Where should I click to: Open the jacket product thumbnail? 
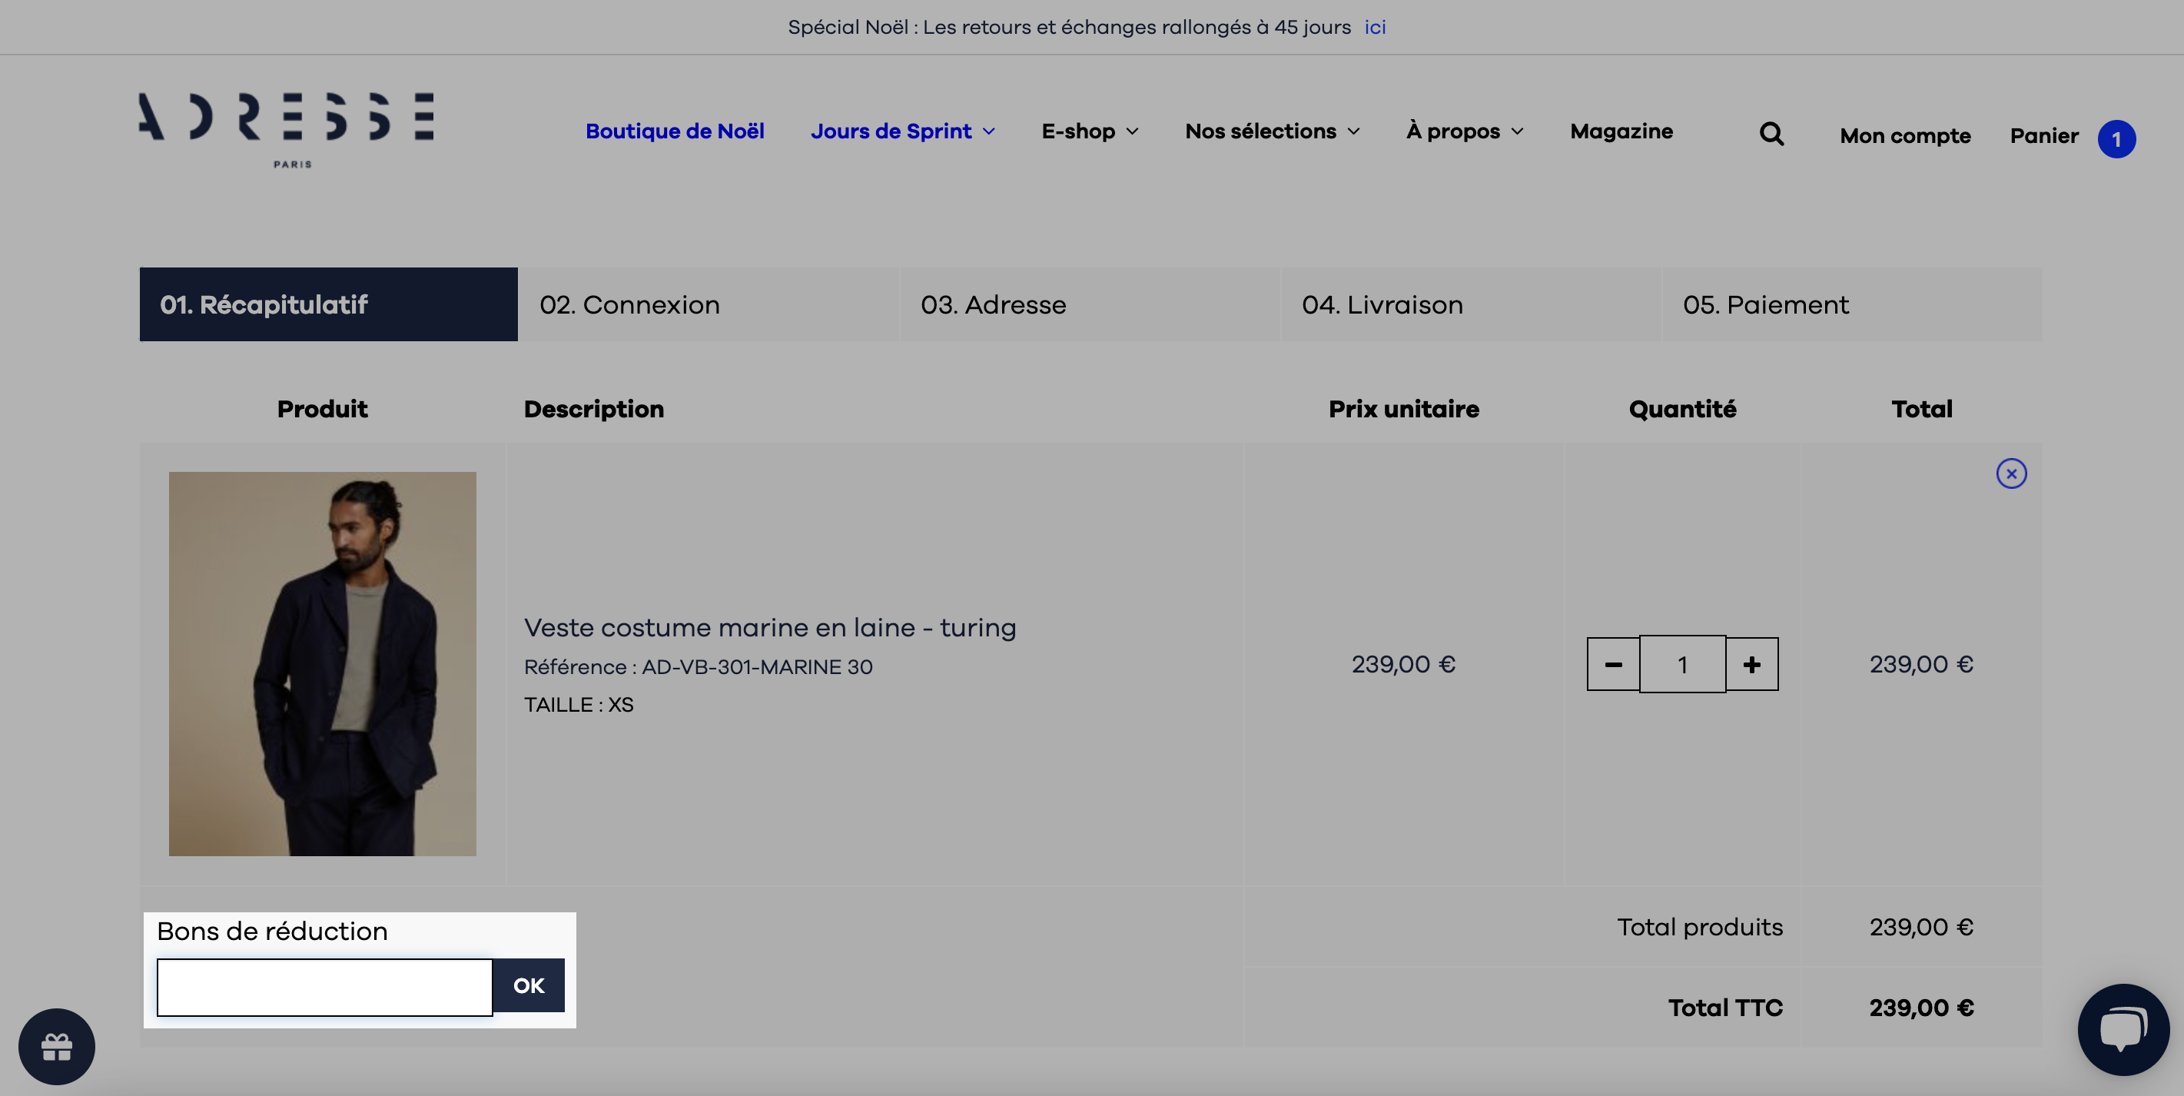pos(322,664)
